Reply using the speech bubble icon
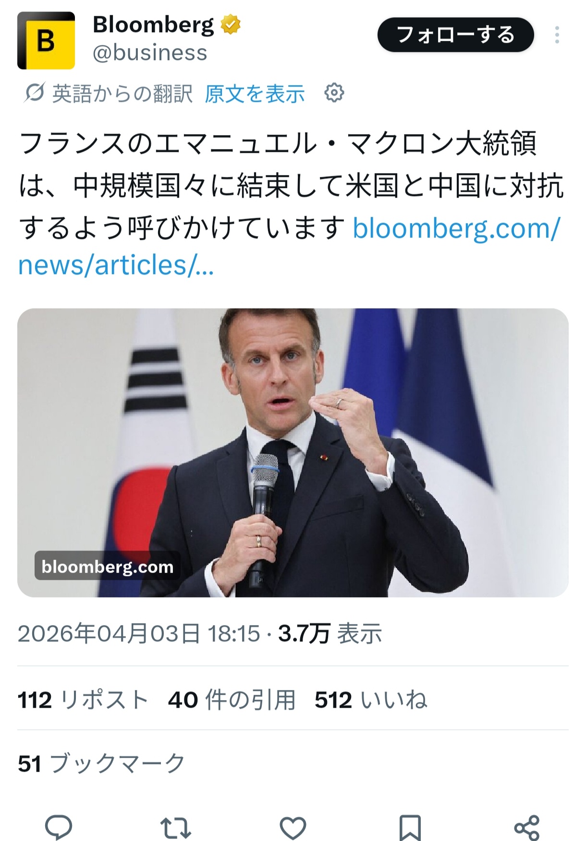586x841 pixels. (x=59, y=827)
